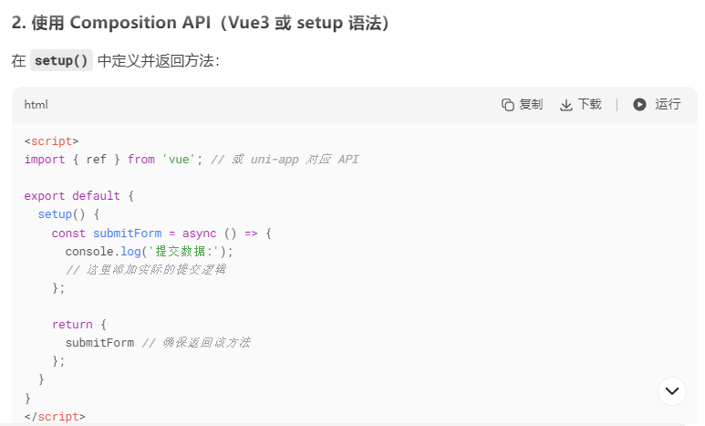Screen dimensions: 705x426
Task: Click the 运行 text label
Action: click(x=668, y=104)
